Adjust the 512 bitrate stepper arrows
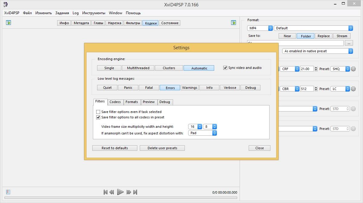The width and height of the screenshot is (363, 203). 316,89
